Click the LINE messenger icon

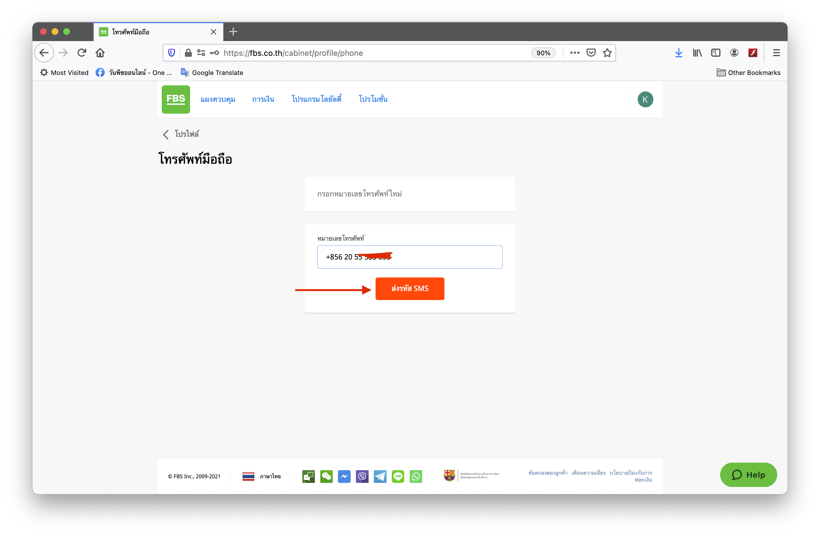[398, 476]
